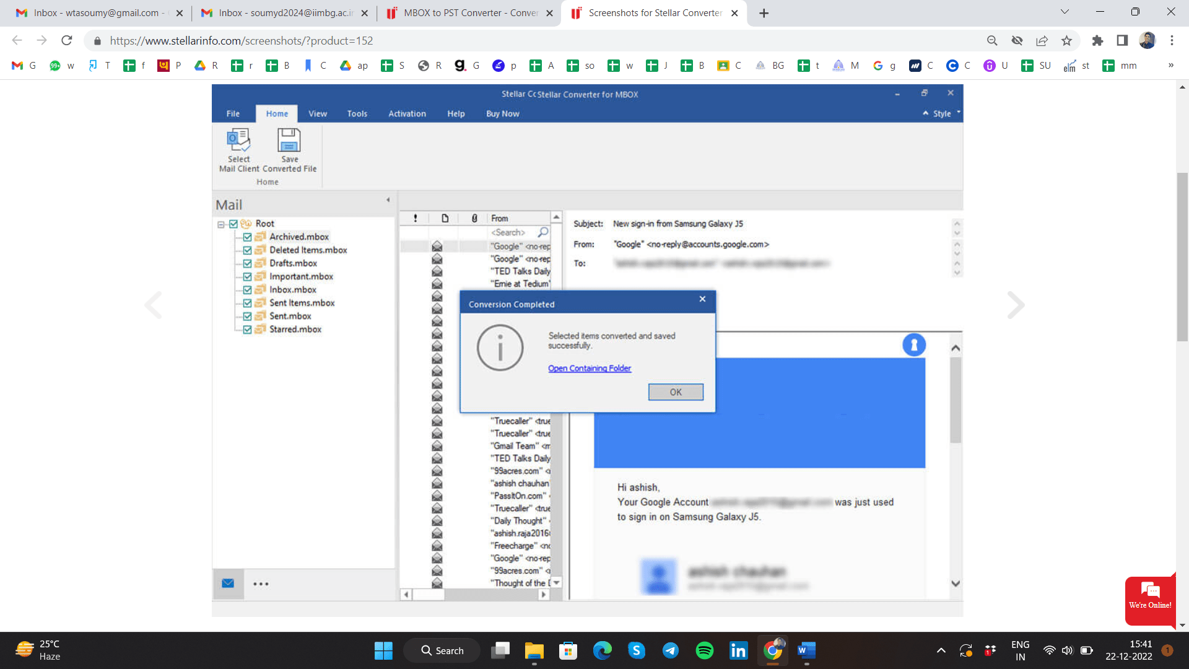Click mail list scroll down arrow
The image size is (1189, 669).
tap(556, 582)
